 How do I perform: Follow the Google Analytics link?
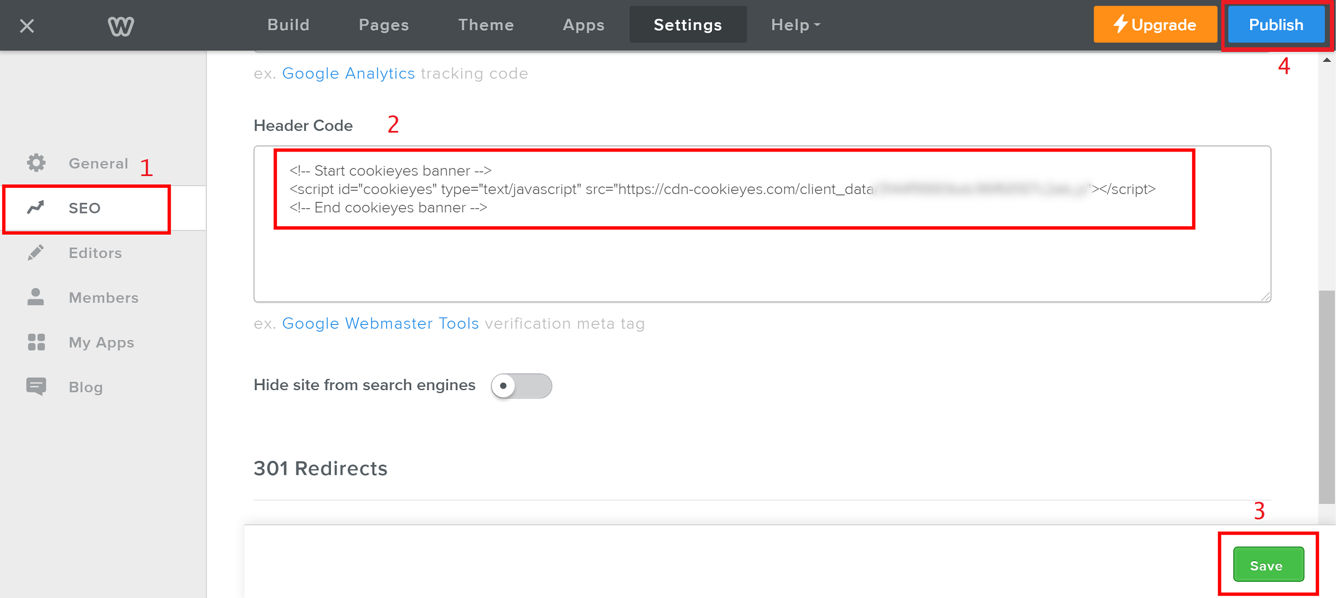[348, 74]
